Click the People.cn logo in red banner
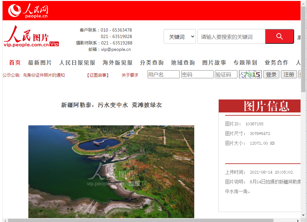 point(28,11)
